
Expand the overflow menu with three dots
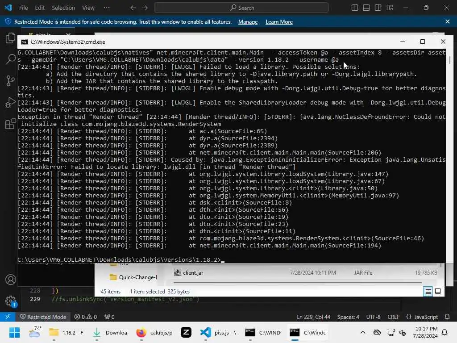click(107, 8)
